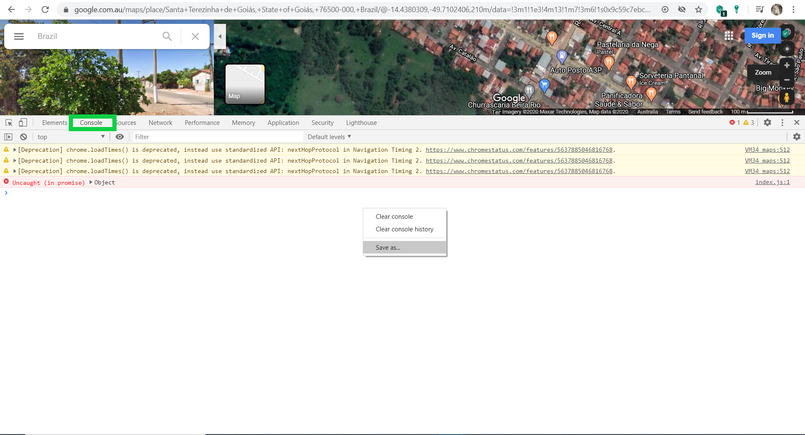Zoom in the map with plus
This screenshot has width=805, height=435.
(x=787, y=65)
